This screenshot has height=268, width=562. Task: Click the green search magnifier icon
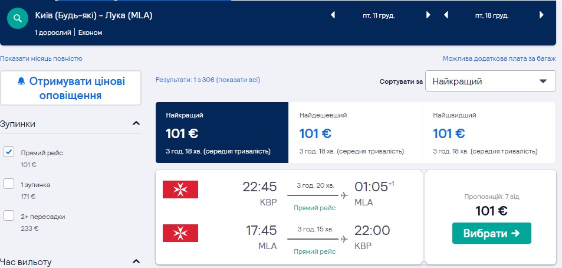coord(18,18)
